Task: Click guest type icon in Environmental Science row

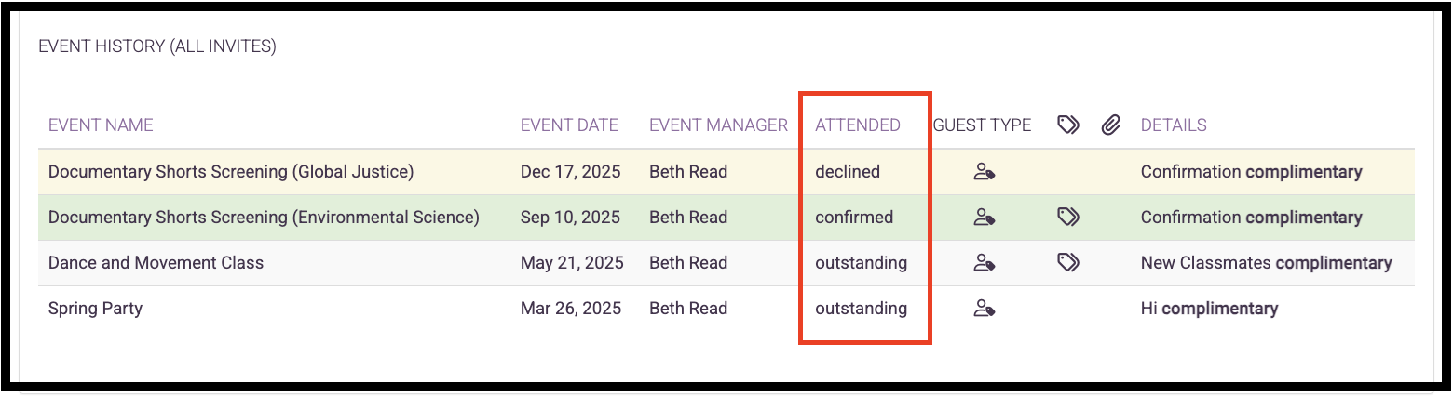Action: pyautogui.click(x=984, y=218)
